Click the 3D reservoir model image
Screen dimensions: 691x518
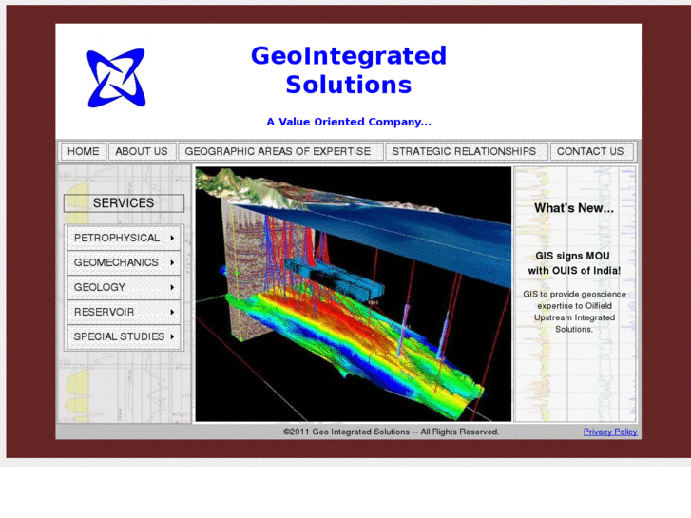click(x=354, y=294)
